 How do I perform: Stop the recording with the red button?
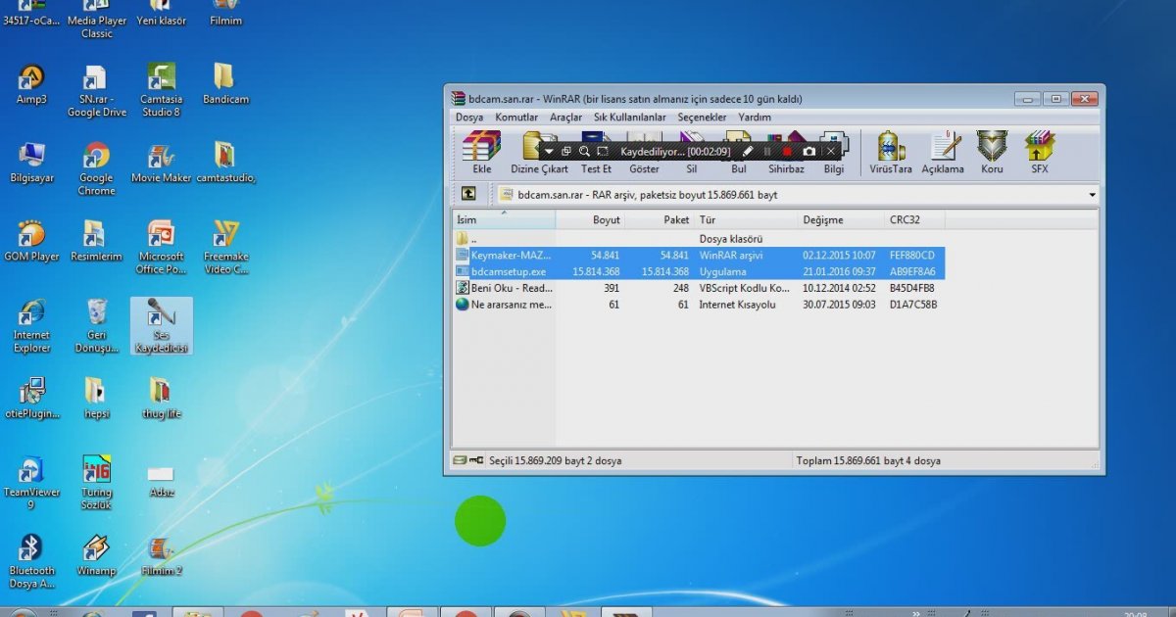(787, 152)
